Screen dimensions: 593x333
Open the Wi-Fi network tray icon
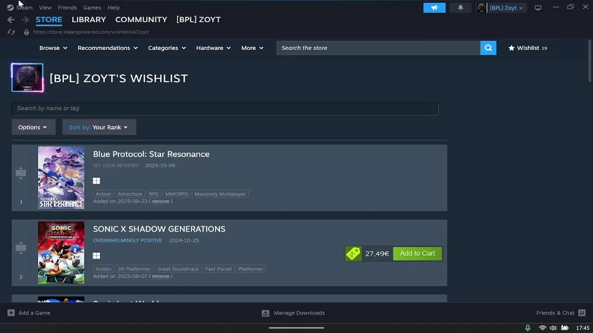pyautogui.click(x=542, y=328)
